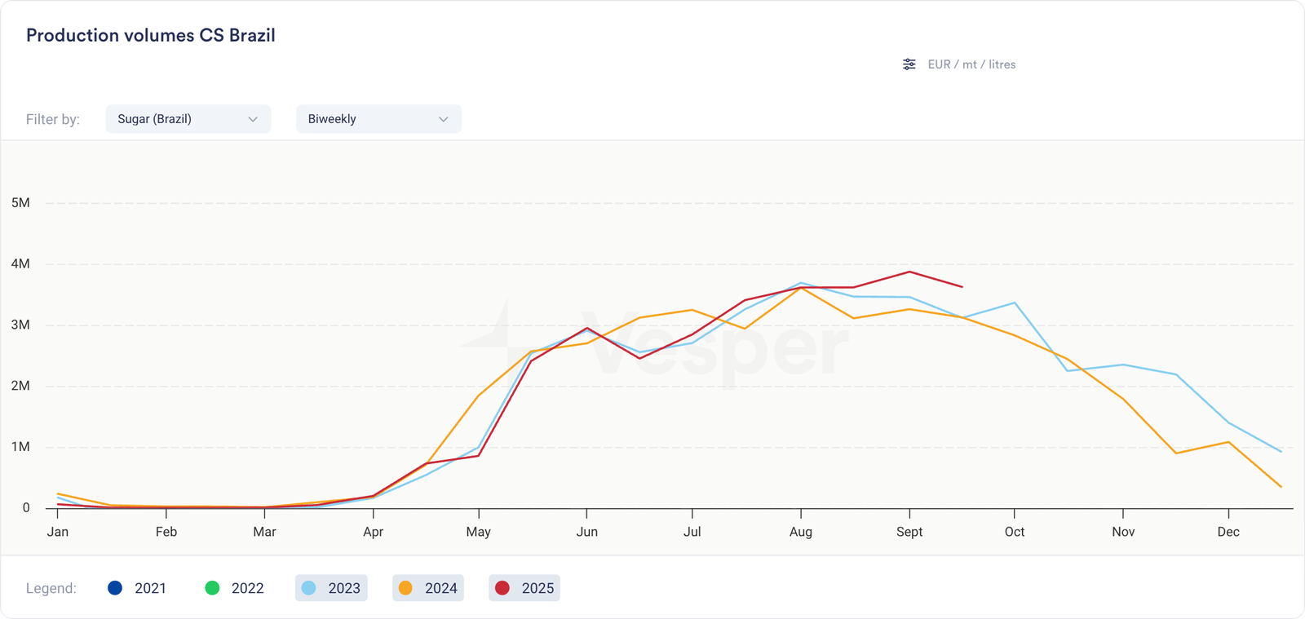Viewport: 1305px width, 619px height.
Task: Click the green 2022 legend dot
Action: (x=212, y=588)
